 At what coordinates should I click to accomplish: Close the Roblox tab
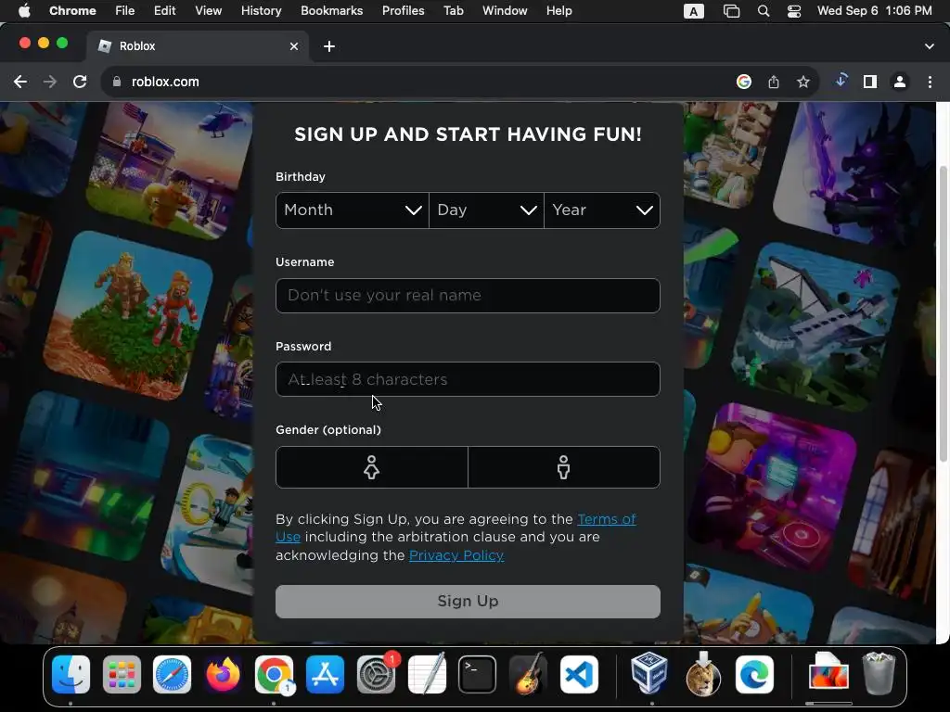tap(294, 46)
